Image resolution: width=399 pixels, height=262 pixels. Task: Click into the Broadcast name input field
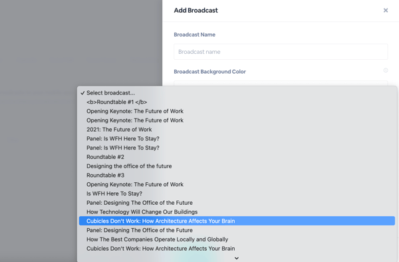pyautogui.click(x=281, y=52)
